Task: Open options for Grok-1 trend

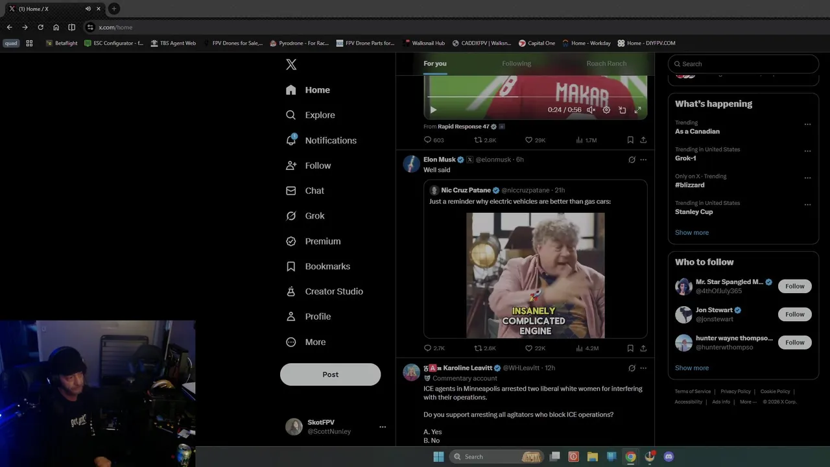Action: (807, 151)
